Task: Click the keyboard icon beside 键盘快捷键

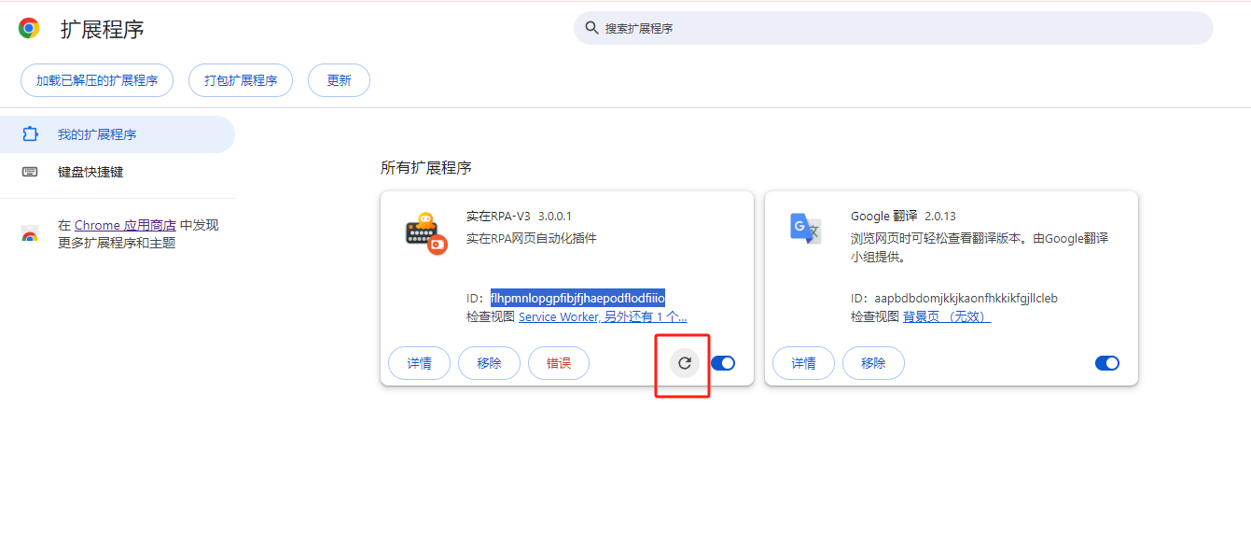Action: [30, 172]
